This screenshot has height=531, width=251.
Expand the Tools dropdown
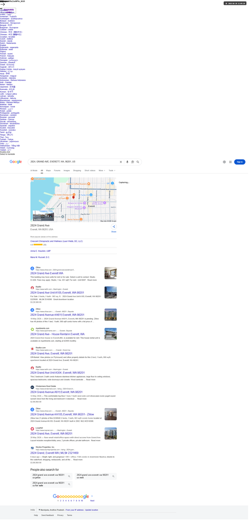[x=112, y=170]
